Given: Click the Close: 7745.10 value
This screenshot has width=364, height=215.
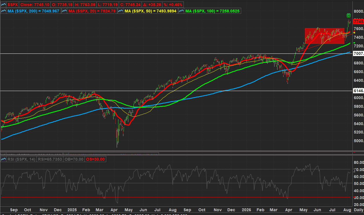Looking at the screenshot, I should pos(34,5).
